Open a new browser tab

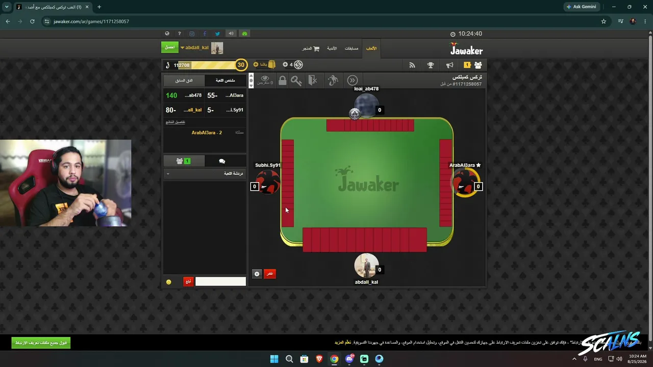99,7
